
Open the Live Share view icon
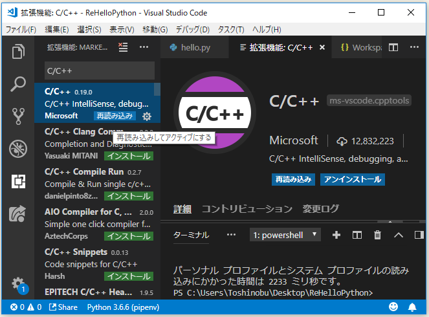tap(18, 213)
